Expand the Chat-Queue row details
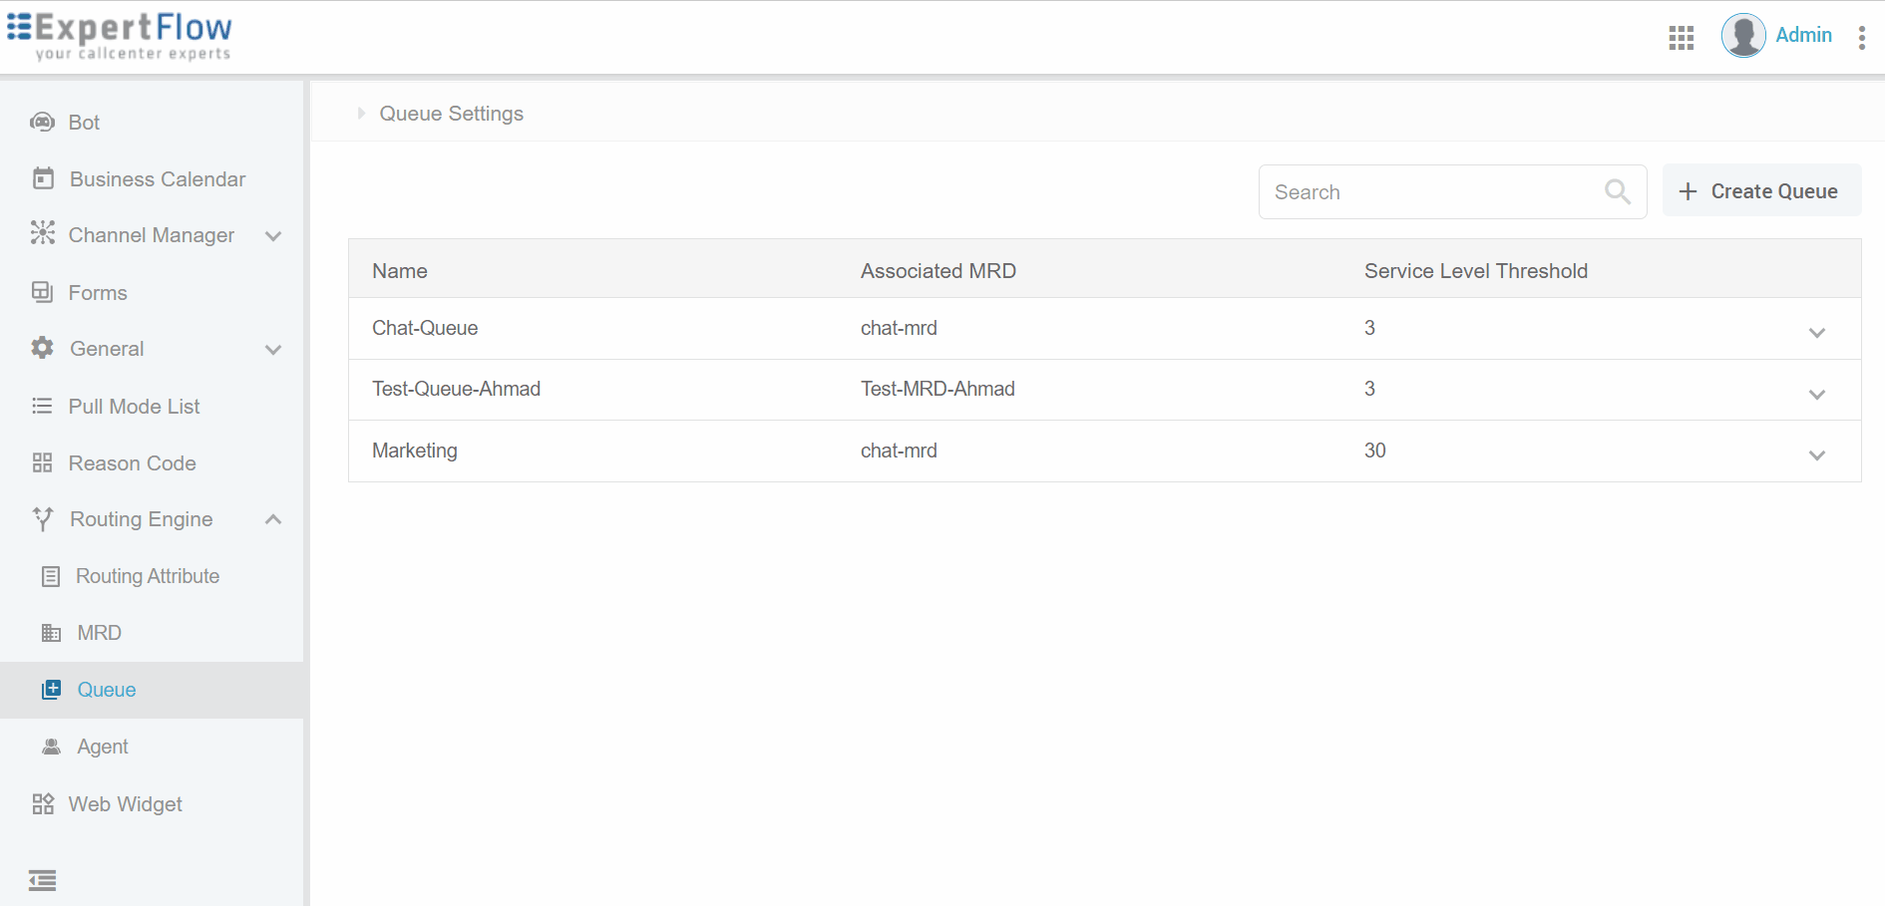1885x906 pixels. point(1817,332)
